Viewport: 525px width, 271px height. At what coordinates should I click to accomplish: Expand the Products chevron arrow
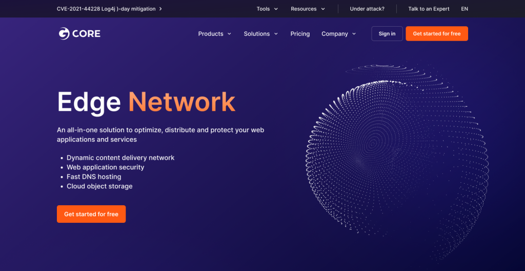(229, 34)
